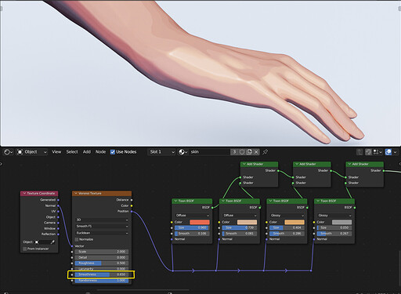The image size is (401, 294).
Task: Open Diffuse dropdown of the red Toon BSDF
Action: coord(193,216)
